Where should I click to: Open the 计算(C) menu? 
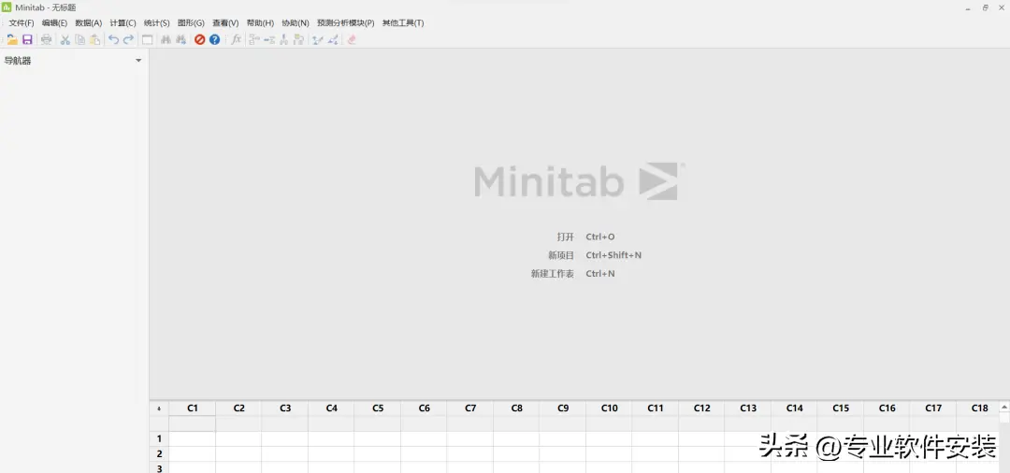pyautogui.click(x=123, y=22)
